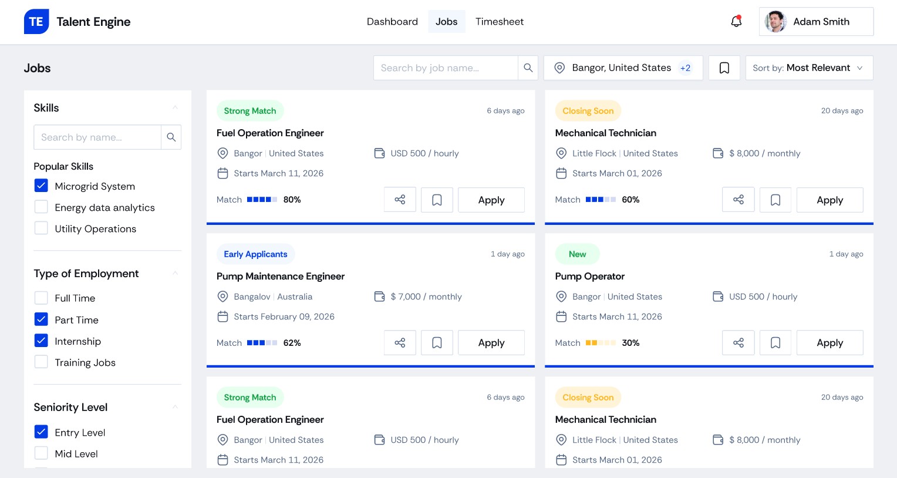This screenshot has height=478, width=897.
Task: Click "Bangalov | Australia" location text
Action: 273,297
